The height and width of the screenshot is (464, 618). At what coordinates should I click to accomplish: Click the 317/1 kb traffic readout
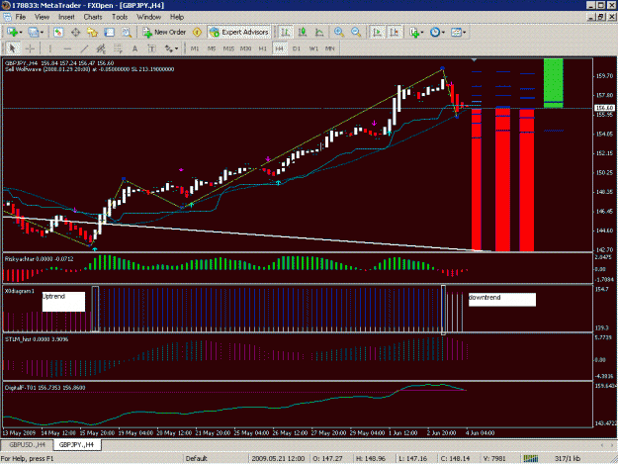[x=568, y=458]
